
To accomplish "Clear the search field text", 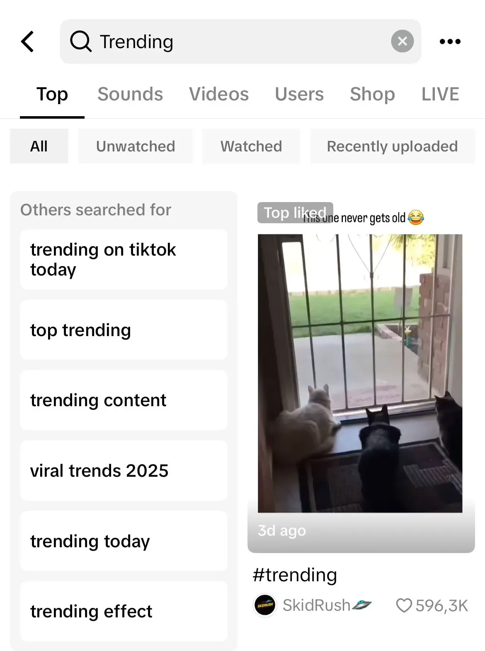I will coord(402,41).
